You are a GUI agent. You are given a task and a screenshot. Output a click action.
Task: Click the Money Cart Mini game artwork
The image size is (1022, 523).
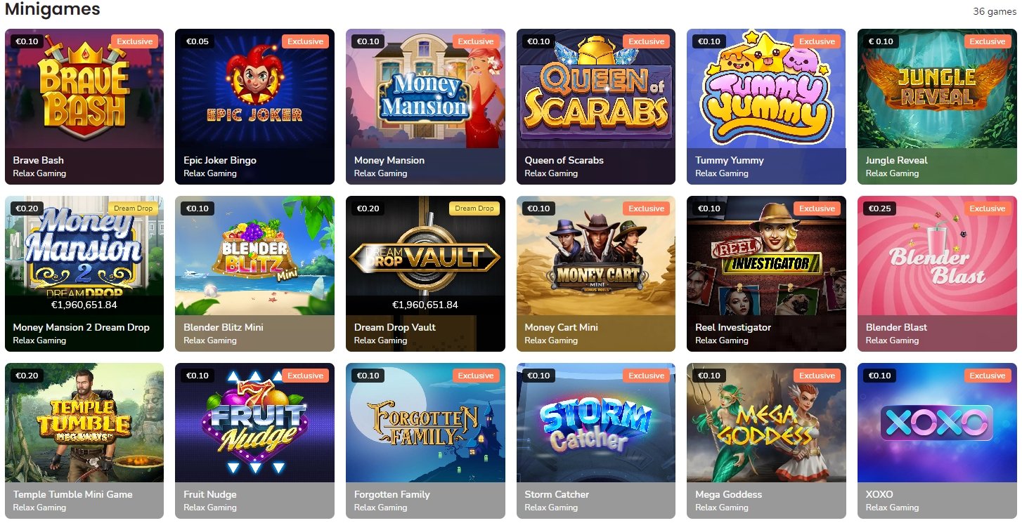596,256
